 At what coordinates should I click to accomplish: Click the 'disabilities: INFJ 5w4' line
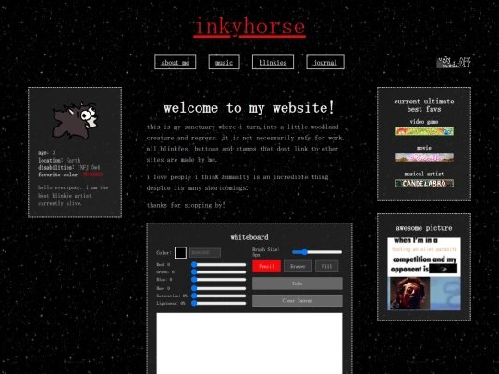pos(68,167)
